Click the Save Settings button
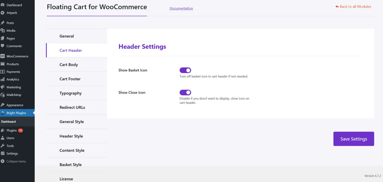383x182 pixels. pyautogui.click(x=354, y=139)
